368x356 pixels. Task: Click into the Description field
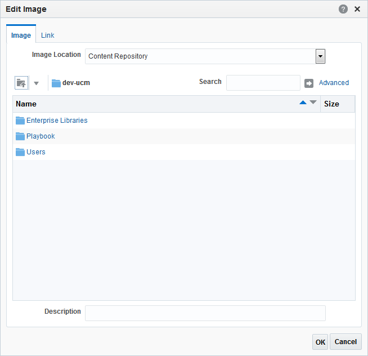click(x=205, y=313)
